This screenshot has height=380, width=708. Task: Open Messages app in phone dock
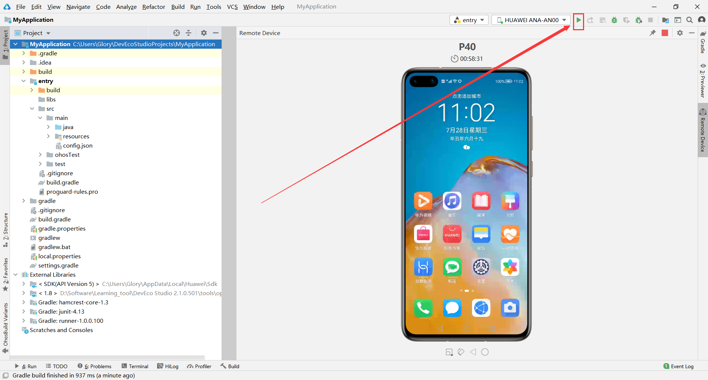(x=452, y=308)
